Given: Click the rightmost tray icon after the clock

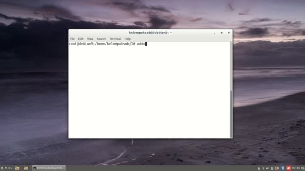Looking at the screenshot, I should (303, 168).
